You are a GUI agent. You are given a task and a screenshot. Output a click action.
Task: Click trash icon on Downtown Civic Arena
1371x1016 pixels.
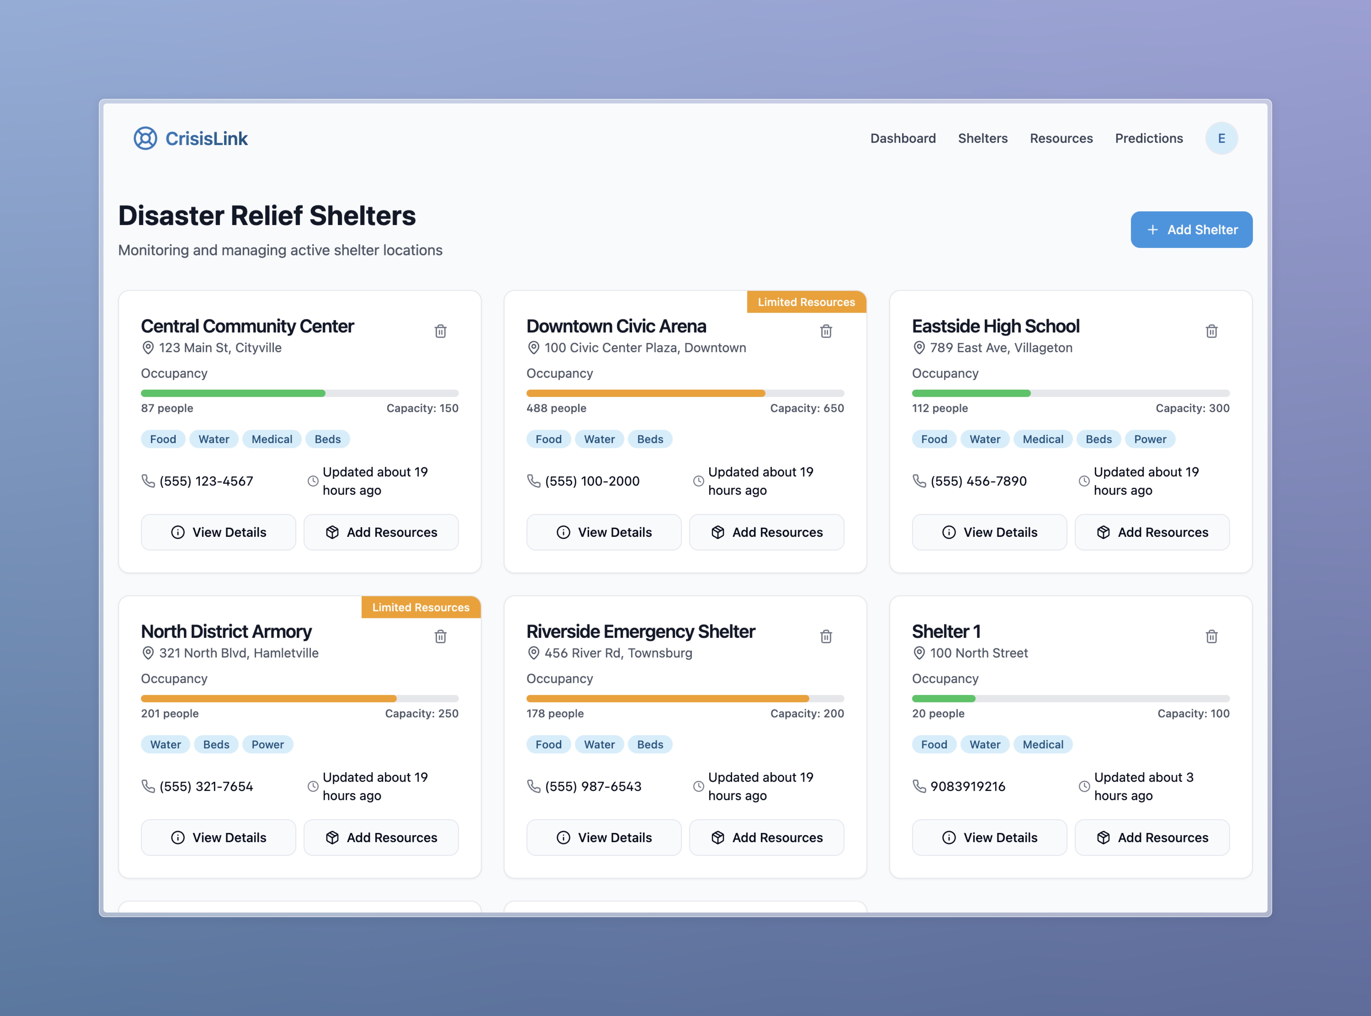826,331
